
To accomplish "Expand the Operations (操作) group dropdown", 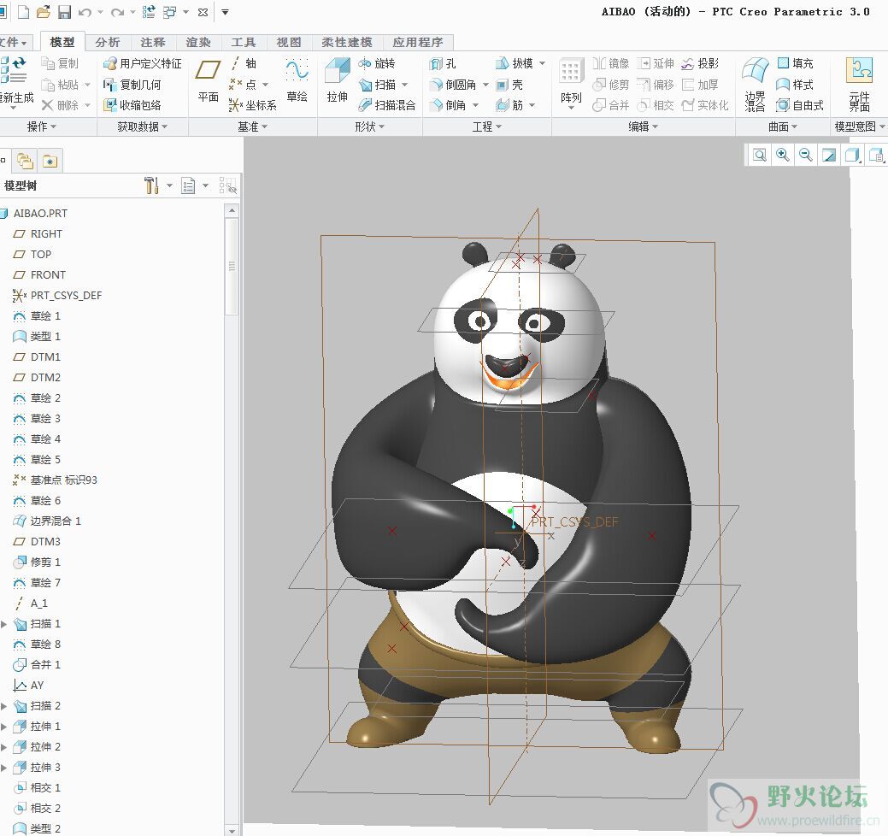I will pos(42,127).
